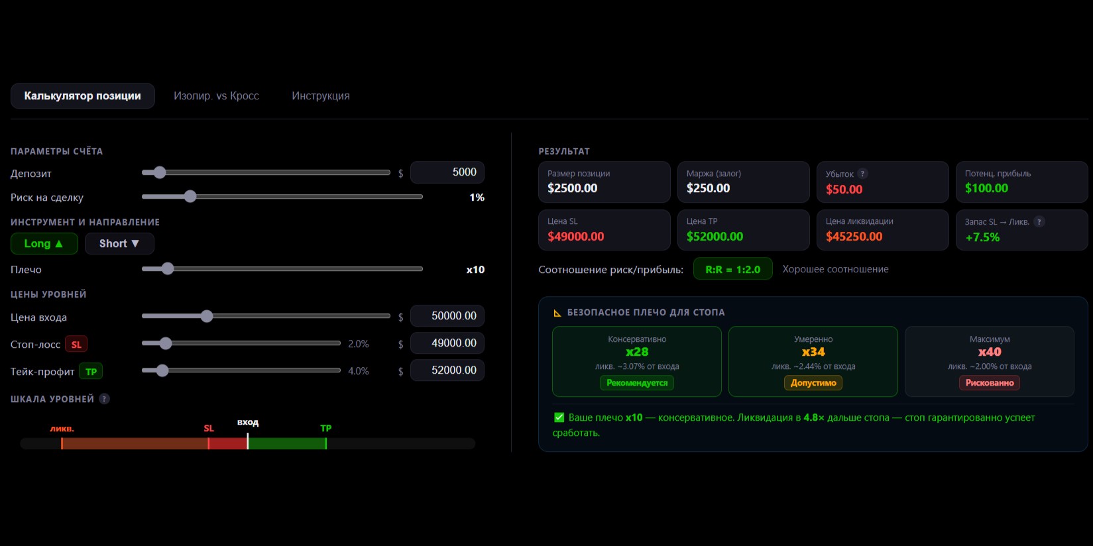Click the green checkmark icon before Ваше плечо
The image size is (1093, 546).
[559, 417]
